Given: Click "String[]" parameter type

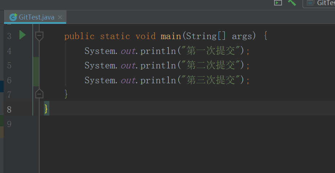Looking at the screenshot, I should pyautogui.click(x=206, y=37).
